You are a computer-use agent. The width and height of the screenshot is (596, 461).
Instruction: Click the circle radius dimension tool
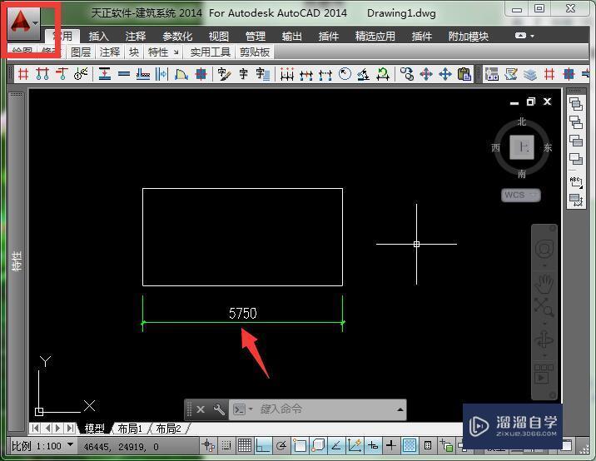pyautogui.click(x=345, y=74)
